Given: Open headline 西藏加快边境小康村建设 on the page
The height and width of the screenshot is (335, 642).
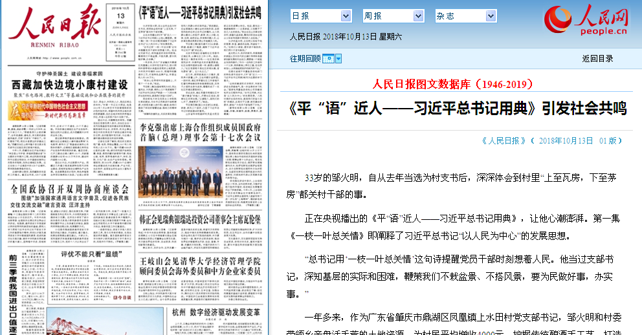Looking at the screenshot, I should click(x=70, y=85).
